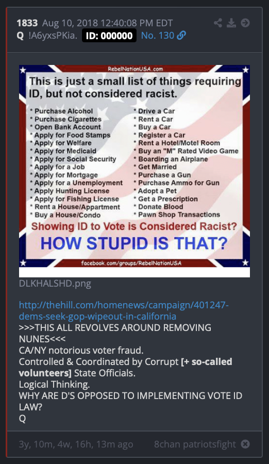This screenshot has height=464, width=269.
Task: Click the chain-link icon beside No. 130
Action: click(x=181, y=36)
